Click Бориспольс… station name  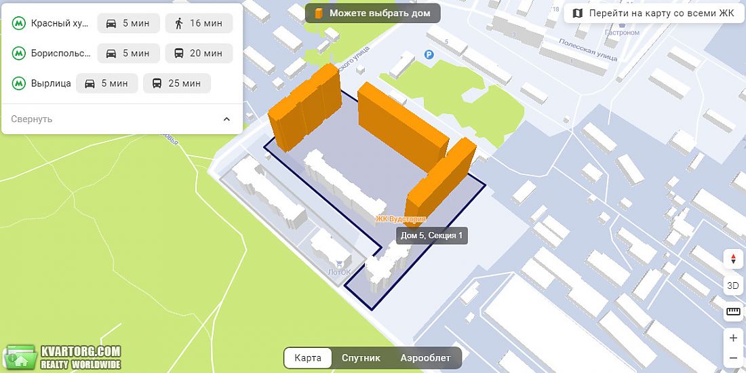(60, 54)
